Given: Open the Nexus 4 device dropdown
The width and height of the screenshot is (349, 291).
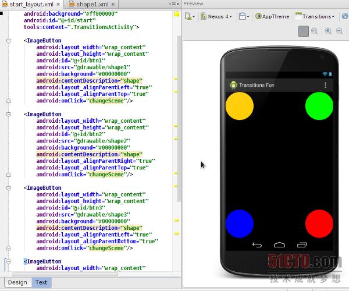Looking at the screenshot, I should point(216,16).
